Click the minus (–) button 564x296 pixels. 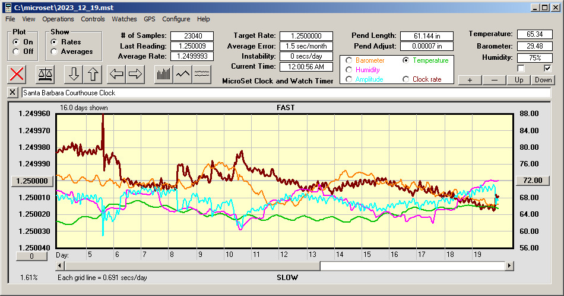click(x=494, y=80)
